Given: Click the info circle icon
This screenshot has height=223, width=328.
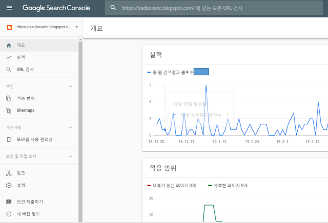Looking at the screenshot, I should [x=9, y=214].
